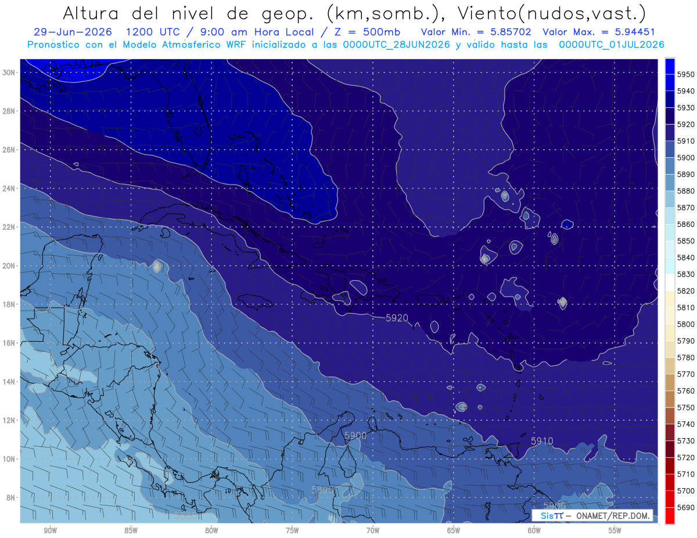
Task: Click the '5750' color bar label
Action: point(685,407)
